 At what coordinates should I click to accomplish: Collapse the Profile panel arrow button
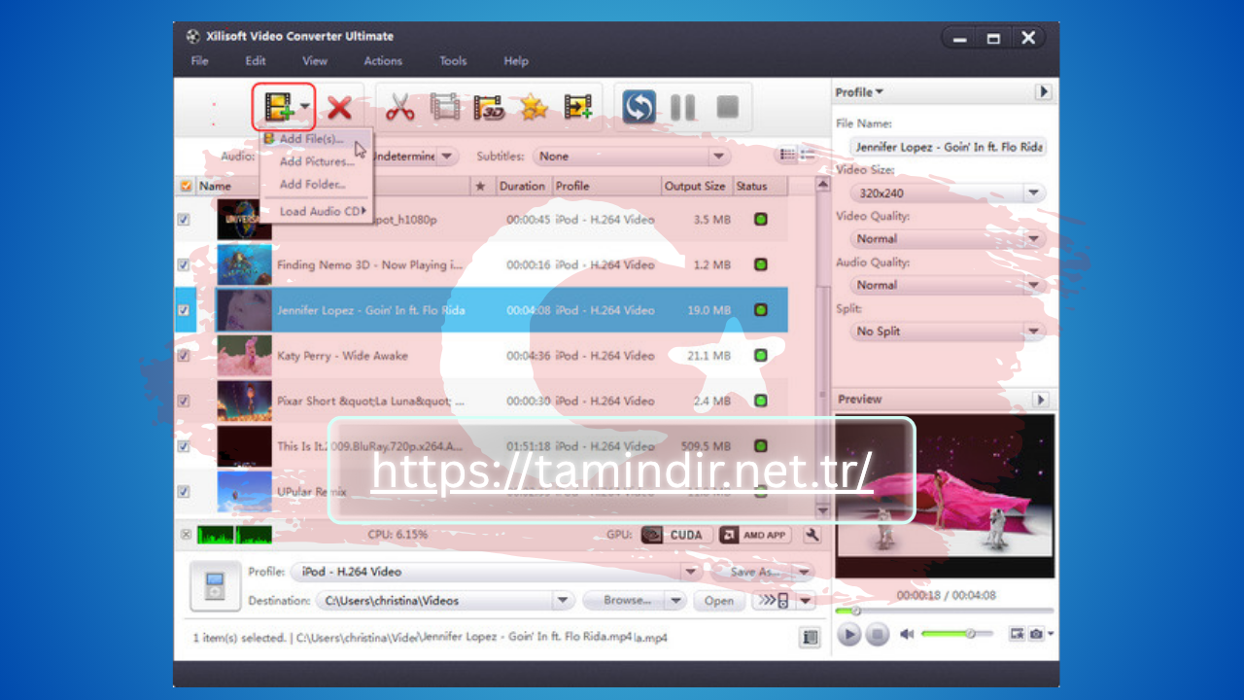pos(1043,91)
